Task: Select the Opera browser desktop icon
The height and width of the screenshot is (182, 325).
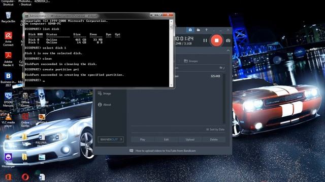Action: click(25, 177)
